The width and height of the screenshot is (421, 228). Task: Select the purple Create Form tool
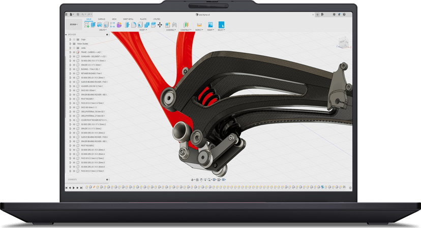(119, 25)
